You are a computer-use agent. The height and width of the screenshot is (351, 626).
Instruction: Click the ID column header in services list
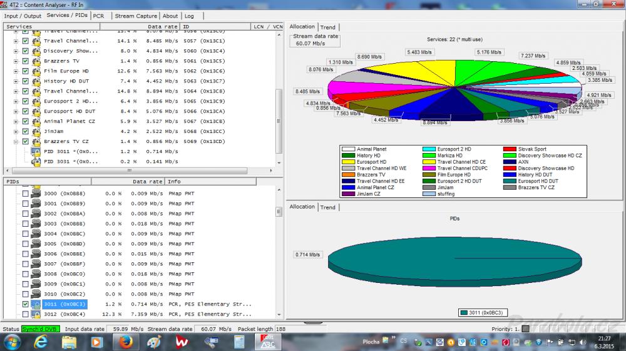coord(215,26)
